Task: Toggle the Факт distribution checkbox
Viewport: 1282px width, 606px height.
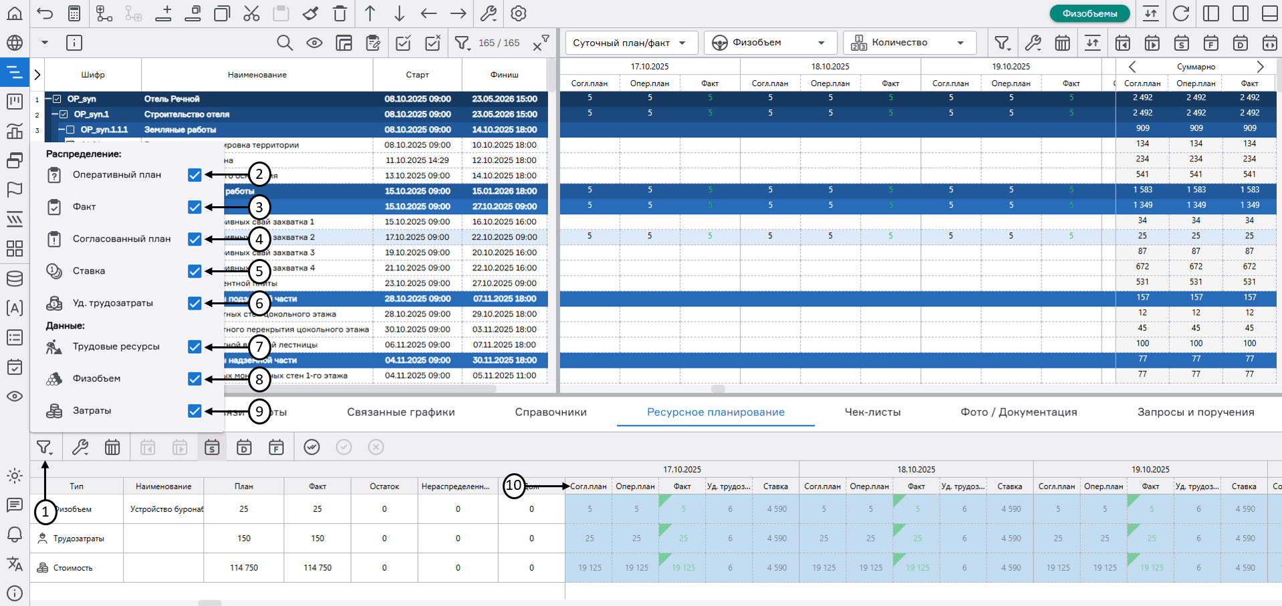Action: [195, 207]
